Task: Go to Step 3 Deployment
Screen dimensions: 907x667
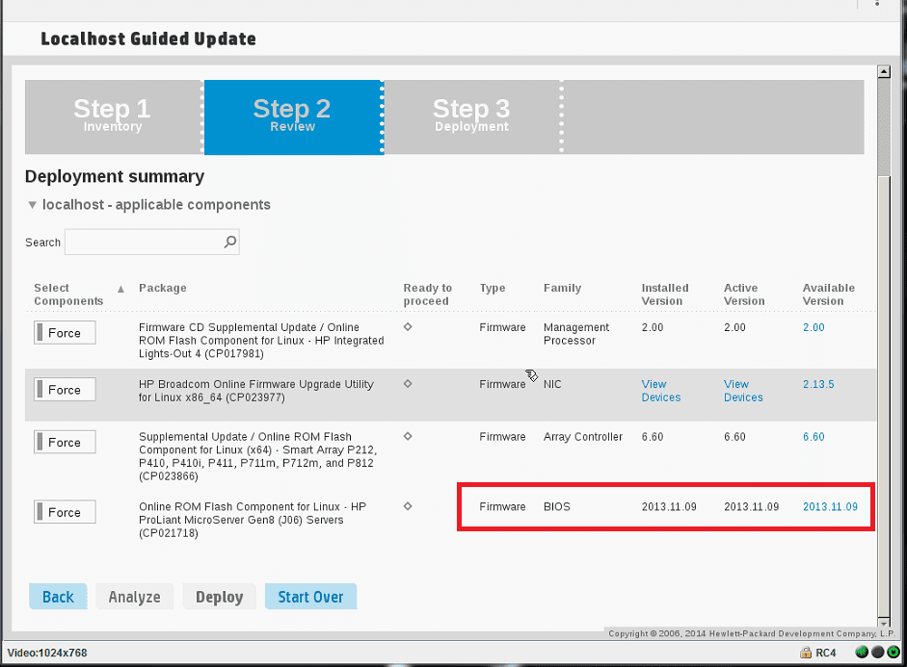Action: [x=472, y=116]
